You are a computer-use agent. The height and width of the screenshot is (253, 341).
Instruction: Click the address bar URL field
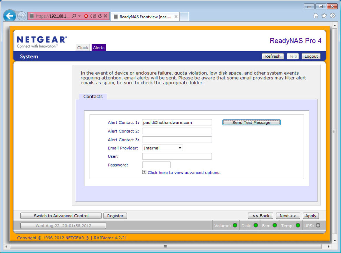tap(53, 16)
